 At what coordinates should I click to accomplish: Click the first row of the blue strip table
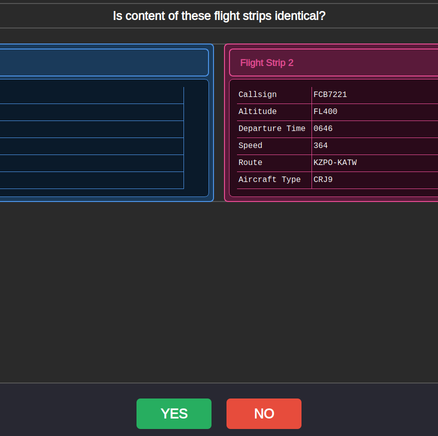click(x=90, y=95)
